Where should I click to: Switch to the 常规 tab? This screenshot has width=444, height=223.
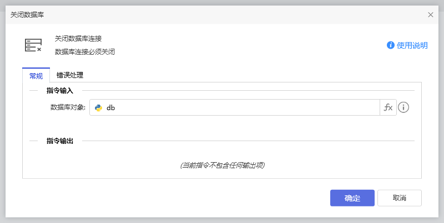point(36,76)
